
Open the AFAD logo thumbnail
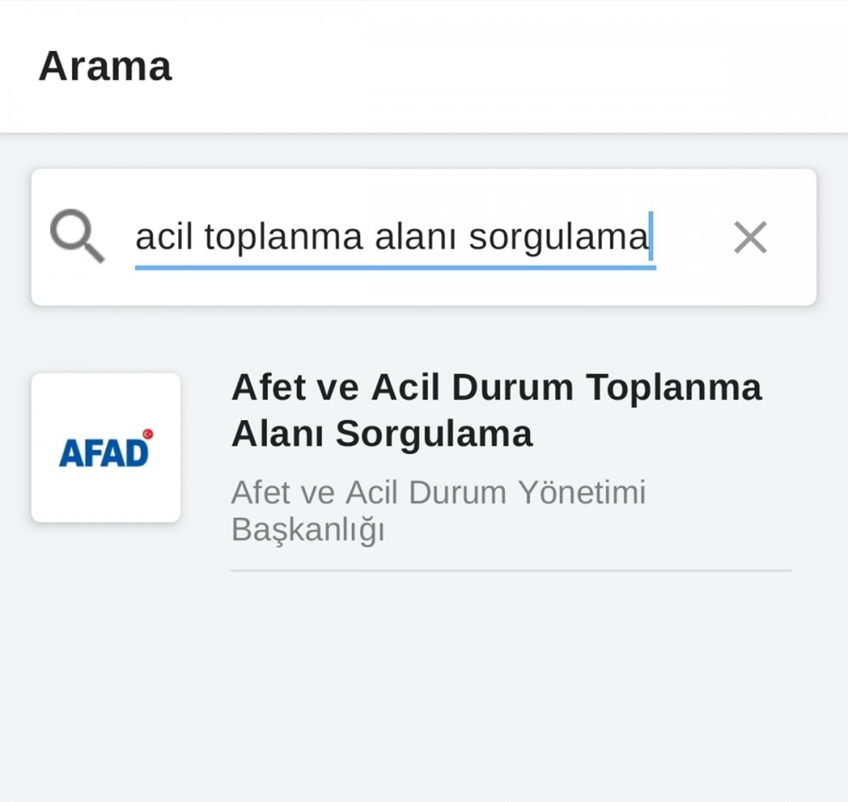[106, 447]
